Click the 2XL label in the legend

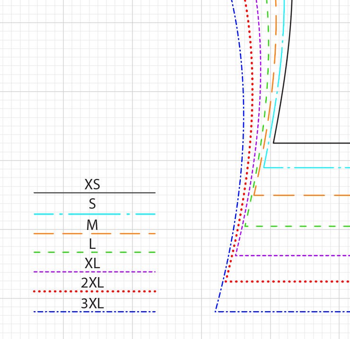point(92,283)
